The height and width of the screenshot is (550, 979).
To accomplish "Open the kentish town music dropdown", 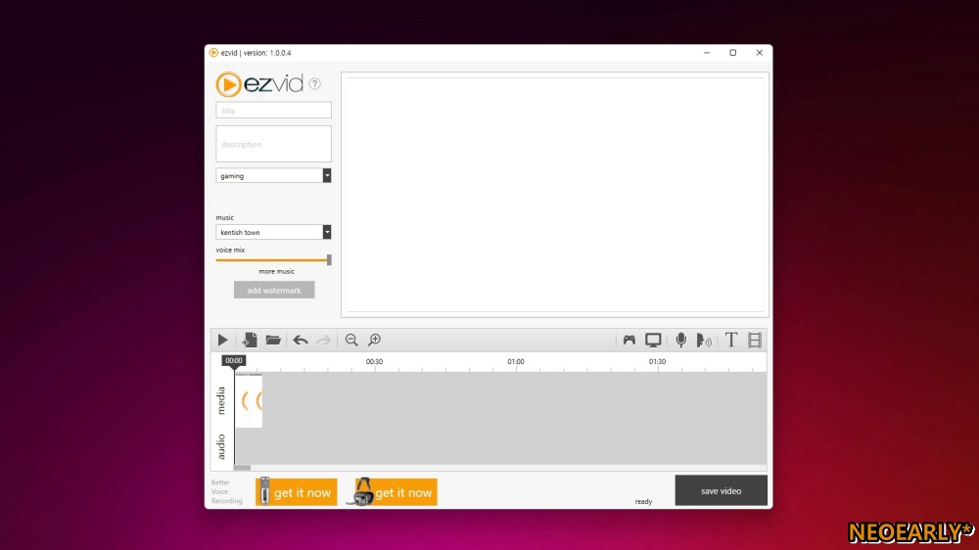I will pyautogui.click(x=273, y=232).
